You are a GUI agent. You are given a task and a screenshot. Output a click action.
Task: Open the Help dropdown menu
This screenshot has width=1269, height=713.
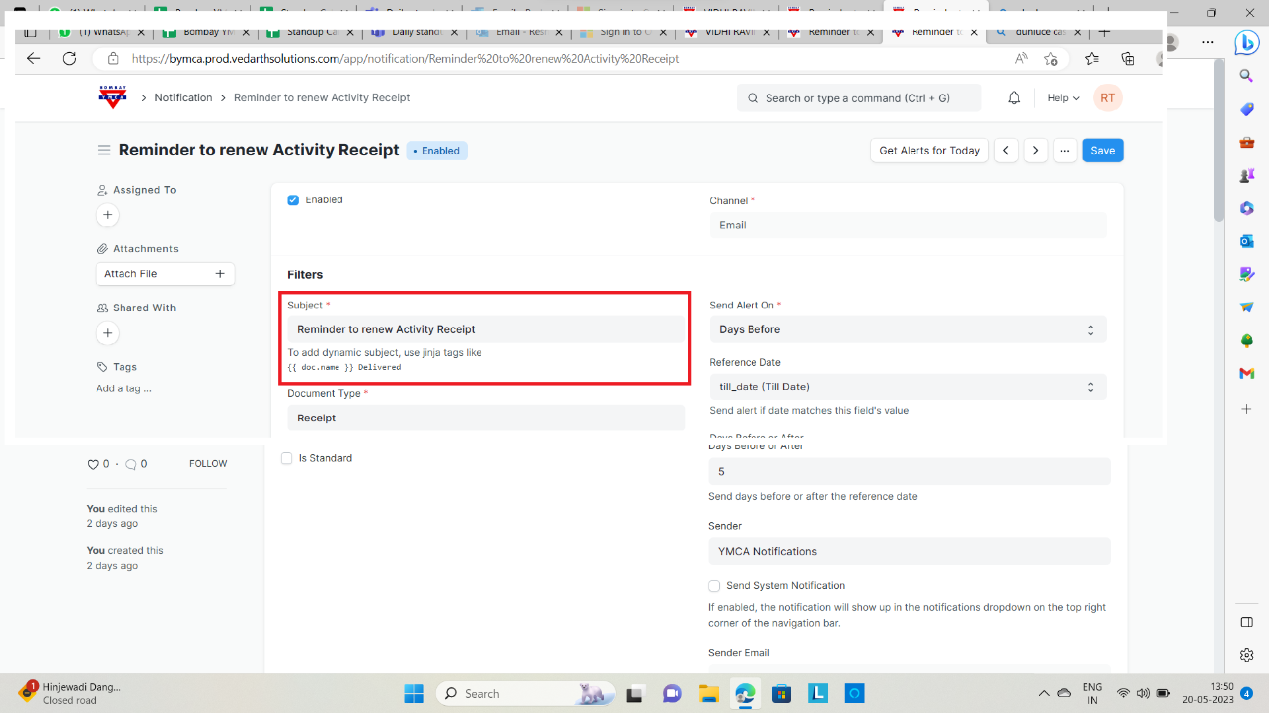click(1063, 98)
